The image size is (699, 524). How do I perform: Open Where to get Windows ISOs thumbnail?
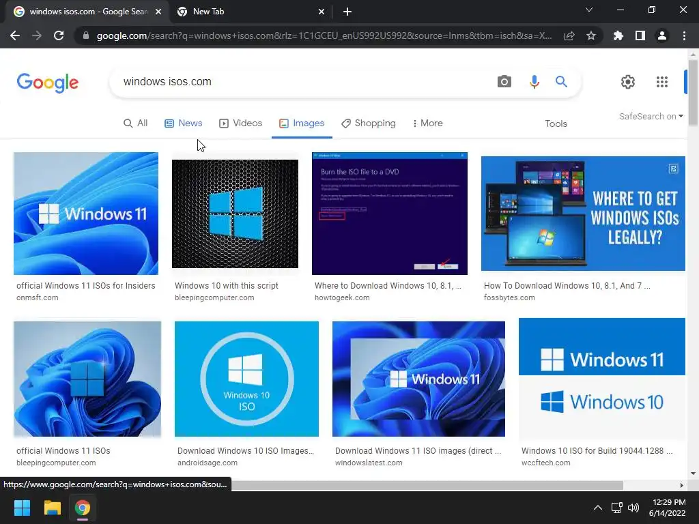point(583,214)
